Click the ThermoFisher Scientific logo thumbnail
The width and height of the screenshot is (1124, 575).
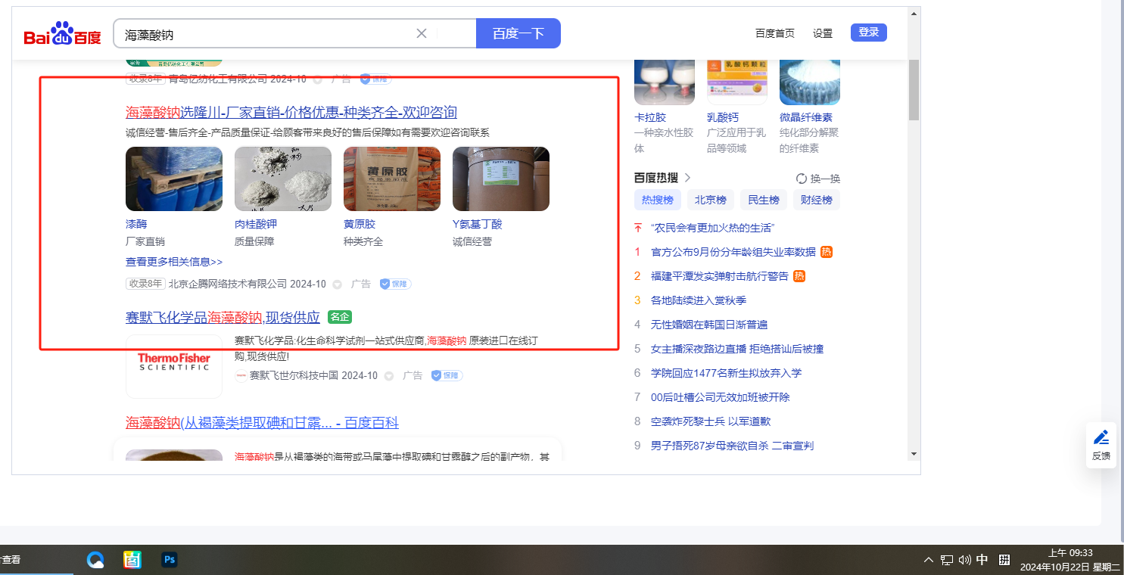[174, 366]
